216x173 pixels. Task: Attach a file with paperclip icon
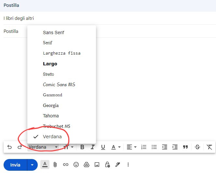point(55,165)
